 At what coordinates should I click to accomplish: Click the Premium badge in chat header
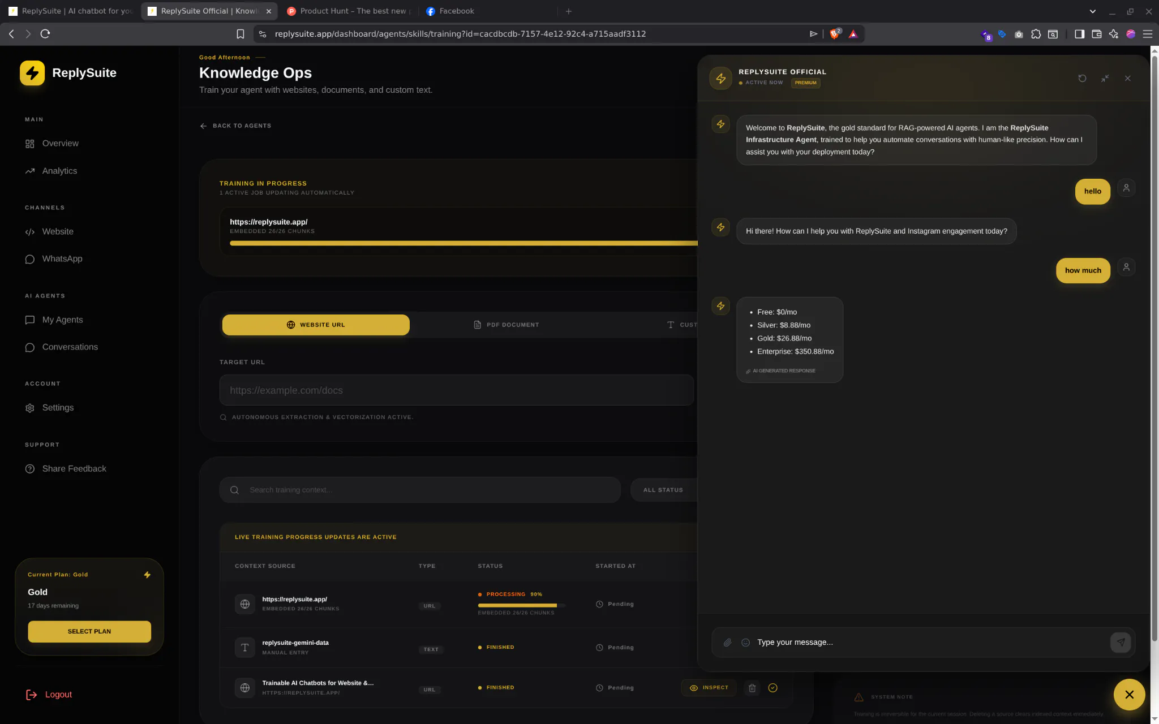click(x=805, y=83)
